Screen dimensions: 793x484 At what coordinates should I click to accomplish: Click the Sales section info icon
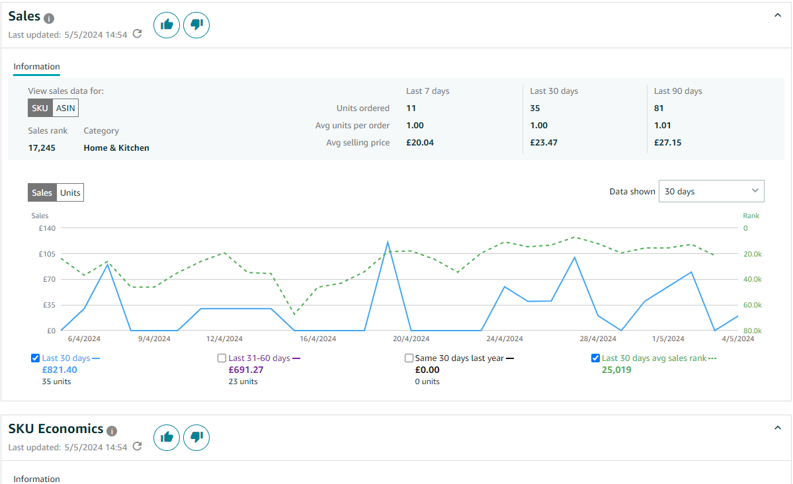48,19
